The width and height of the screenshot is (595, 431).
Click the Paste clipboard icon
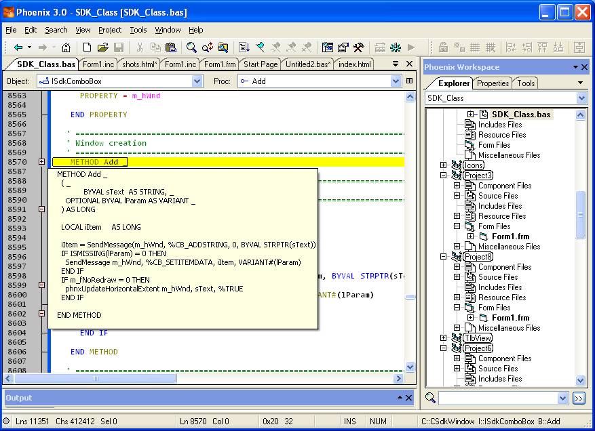click(x=171, y=47)
